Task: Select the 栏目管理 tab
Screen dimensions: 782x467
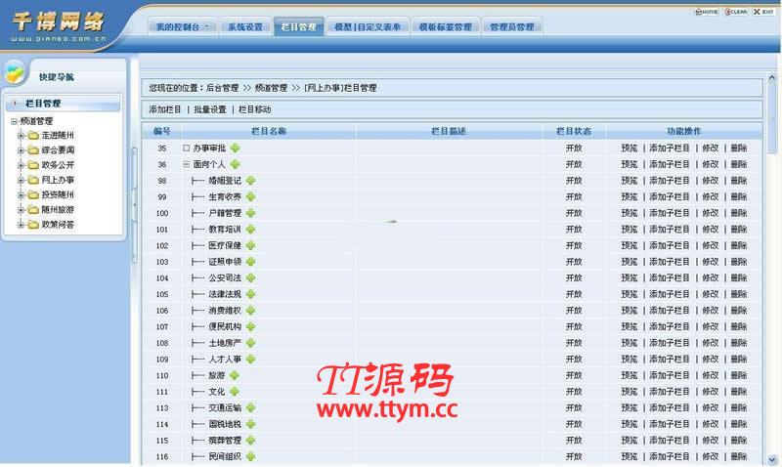Action: (298, 27)
